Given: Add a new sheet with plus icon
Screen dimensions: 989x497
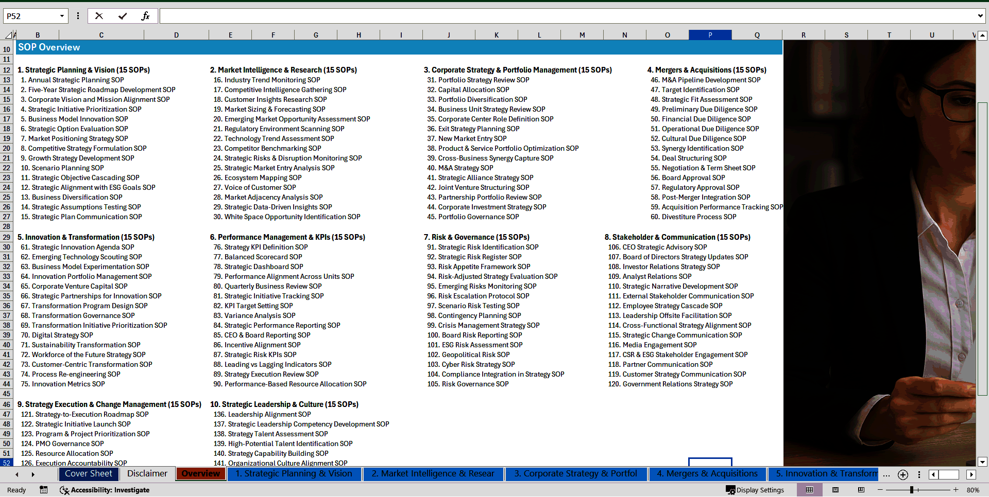Looking at the screenshot, I should [x=902, y=474].
